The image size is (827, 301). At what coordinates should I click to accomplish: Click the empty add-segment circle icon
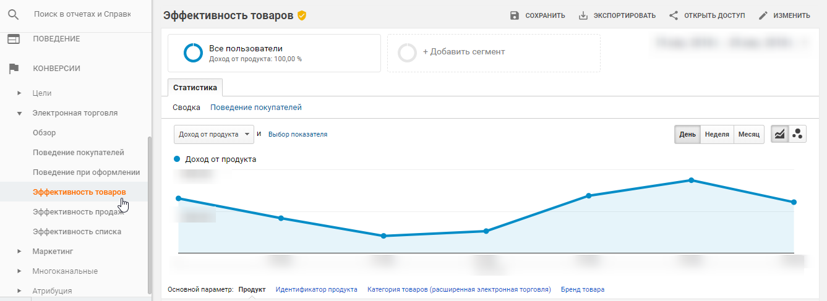click(x=407, y=53)
